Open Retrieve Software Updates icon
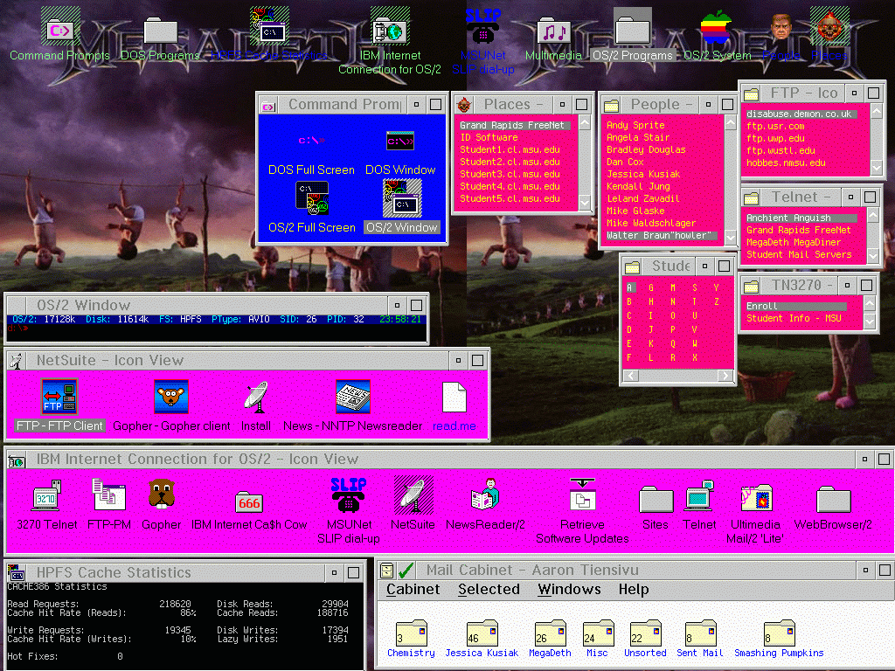This screenshot has width=895, height=671. pos(582,496)
